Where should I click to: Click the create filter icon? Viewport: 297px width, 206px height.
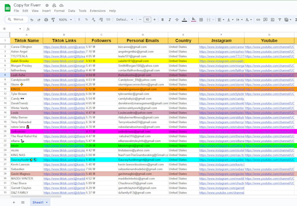[280, 20]
